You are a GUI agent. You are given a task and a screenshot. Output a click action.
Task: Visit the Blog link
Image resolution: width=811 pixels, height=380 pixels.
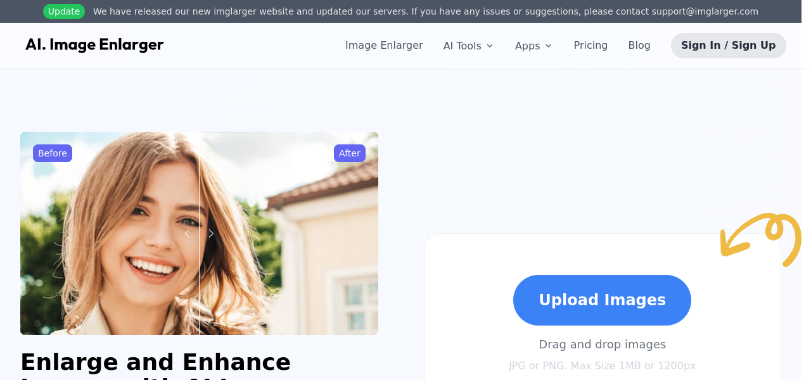[639, 45]
